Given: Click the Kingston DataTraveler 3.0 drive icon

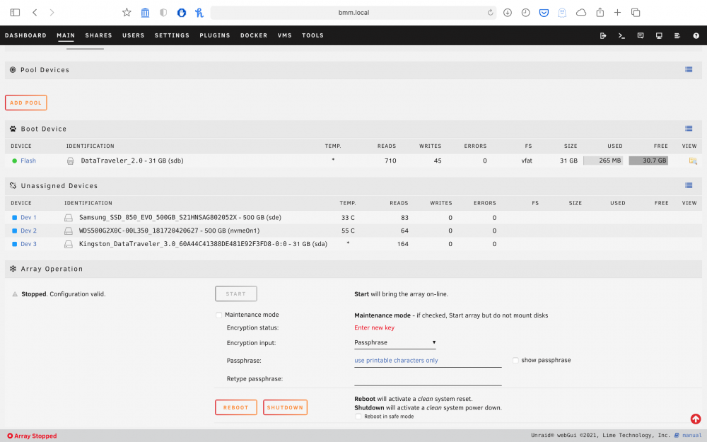Looking at the screenshot, I should click(x=69, y=244).
